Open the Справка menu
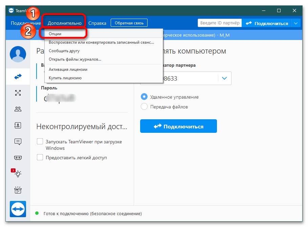Viewport: 308px width, 227px height. pos(97,23)
